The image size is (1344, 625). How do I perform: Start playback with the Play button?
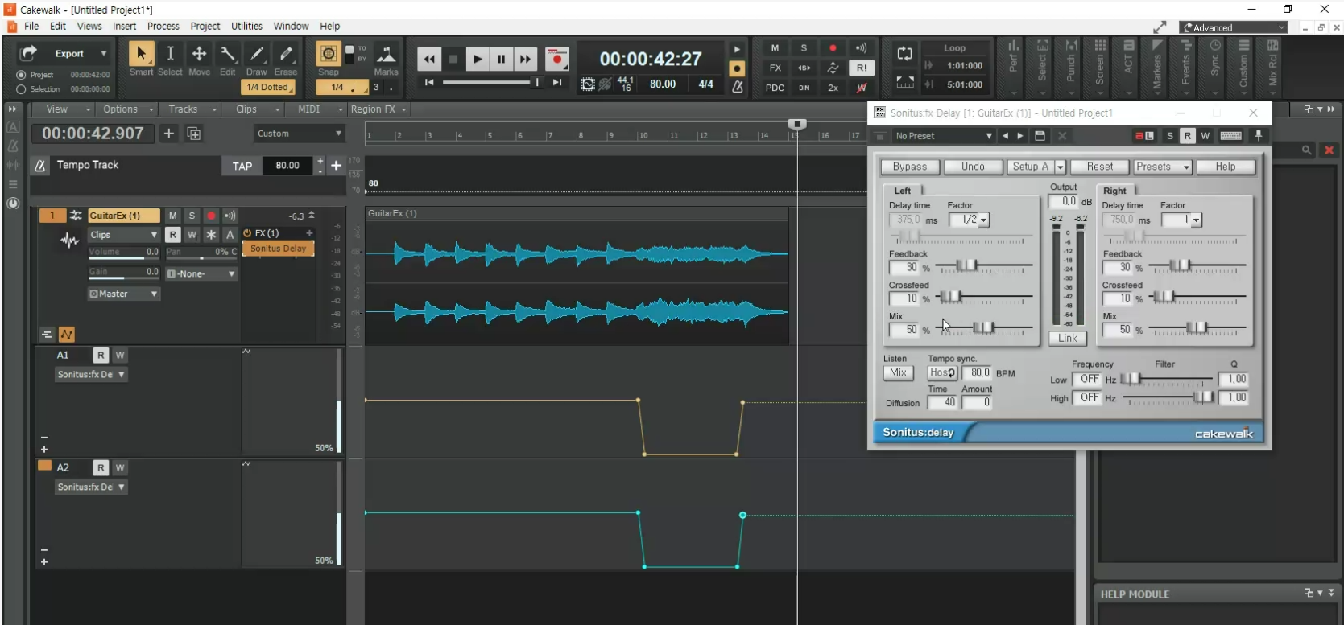[478, 59]
